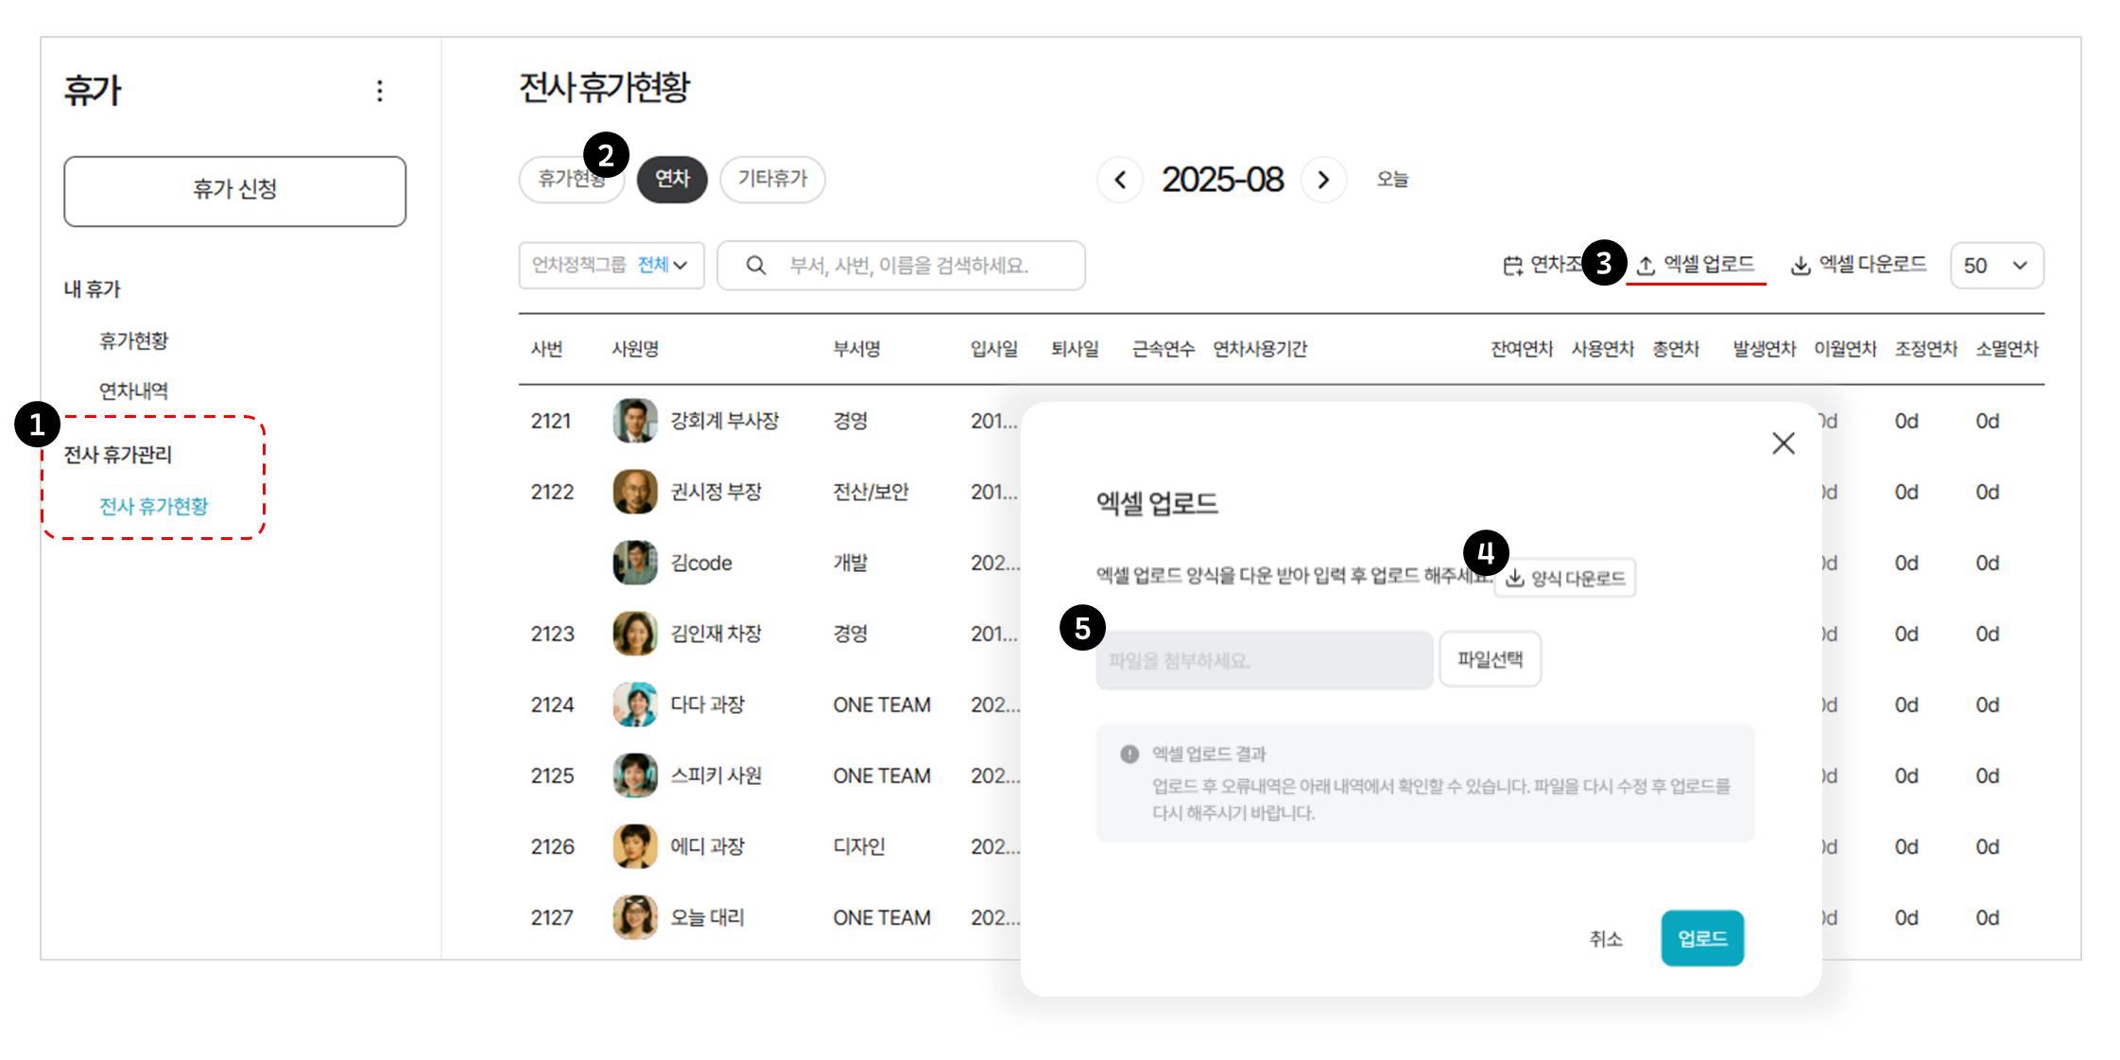Go to previous month arrow
Viewport: 2120px width, 1060px height.
1120,180
